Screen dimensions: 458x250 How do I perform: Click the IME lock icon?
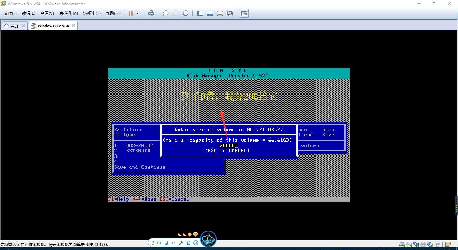click(x=153, y=243)
